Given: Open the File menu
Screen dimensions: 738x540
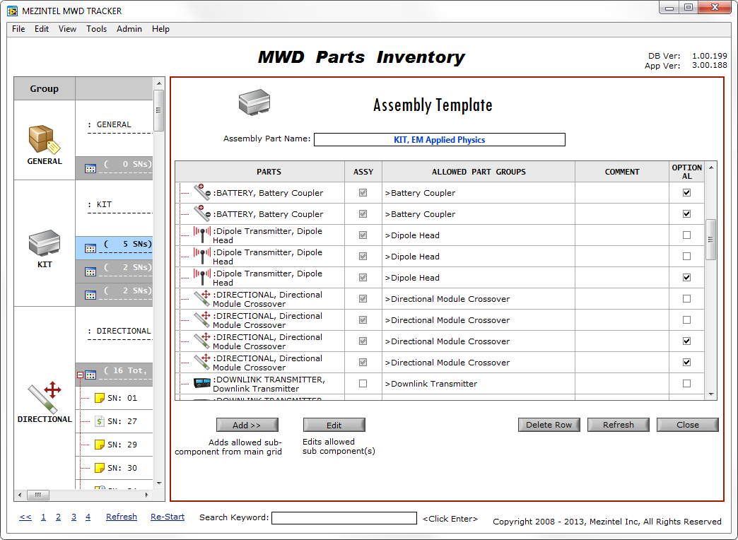Looking at the screenshot, I should point(18,29).
